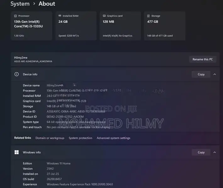Image resolution: width=223 pixels, height=188 pixels.
Task: Select the Installed RAM 24 GB card
Action: click(x=76, y=26)
